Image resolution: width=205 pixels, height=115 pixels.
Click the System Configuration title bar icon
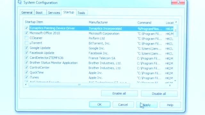(x=20, y=2)
